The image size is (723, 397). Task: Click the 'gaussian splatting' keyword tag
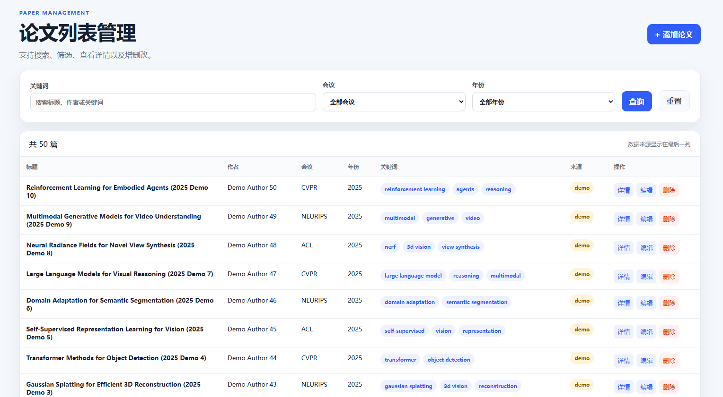click(408, 386)
